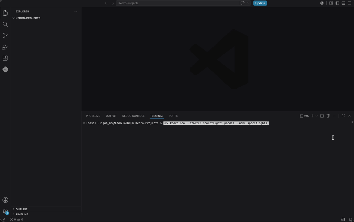Click the highlighted uvx kedro new command

tap(216, 123)
